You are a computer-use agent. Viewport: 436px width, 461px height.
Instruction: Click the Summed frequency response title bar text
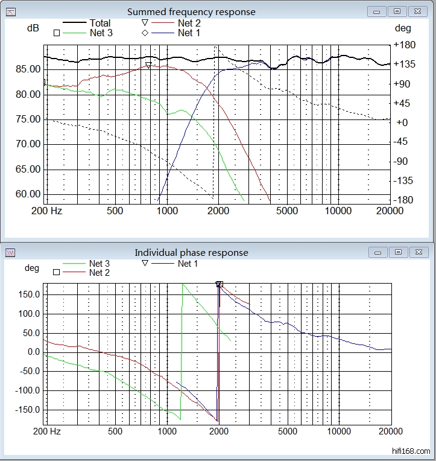[x=191, y=12]
